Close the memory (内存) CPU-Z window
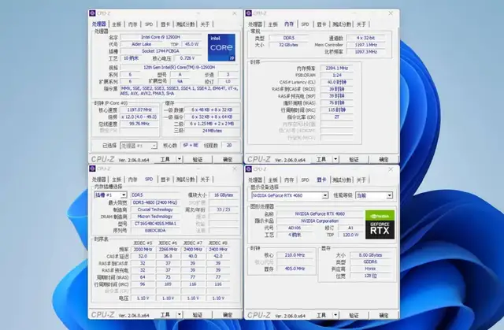 (391, 13)
